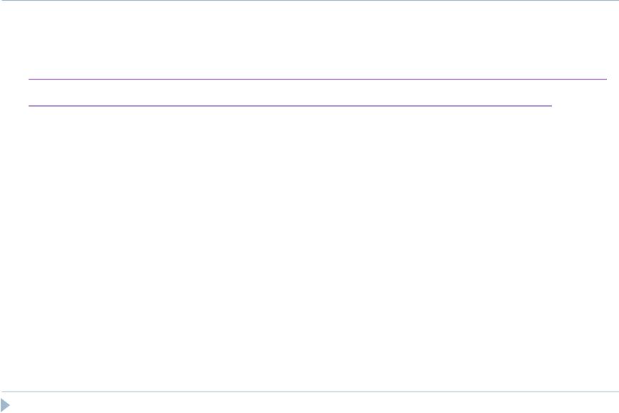Click the midpoint of the lower purple line
Image resolution: width=619 pixels, height=413 pixels.
coord(290,106)
